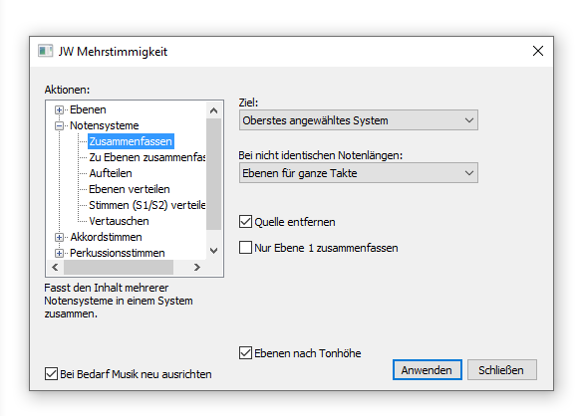Click the Schließen button
This screenshot has width=580, height=416.
pyautogui.click(x=502, y=370)
